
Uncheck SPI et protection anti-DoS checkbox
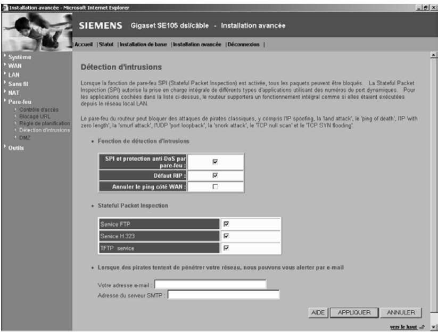tap(215, 162)
